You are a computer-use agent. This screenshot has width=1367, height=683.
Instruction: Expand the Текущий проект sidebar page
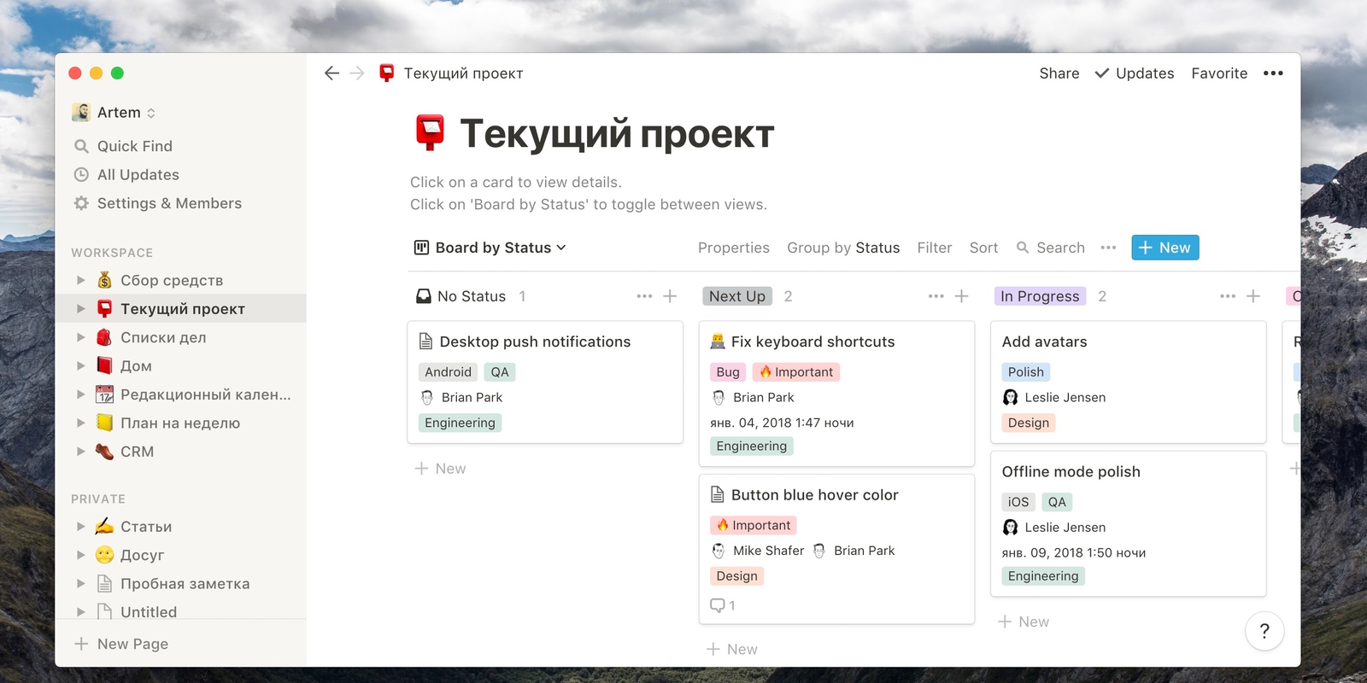(81, 309)
